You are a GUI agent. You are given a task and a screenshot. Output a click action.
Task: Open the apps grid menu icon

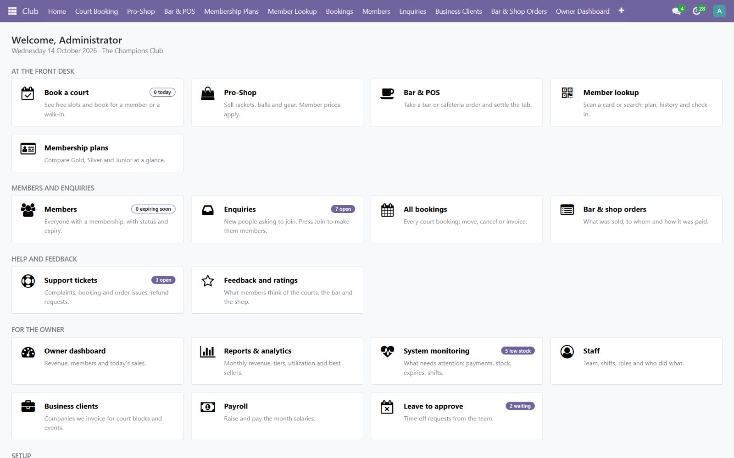[x=12, y=11]
